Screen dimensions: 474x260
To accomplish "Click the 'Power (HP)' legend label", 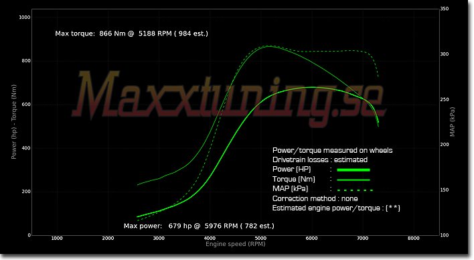I will click(292, 170).
